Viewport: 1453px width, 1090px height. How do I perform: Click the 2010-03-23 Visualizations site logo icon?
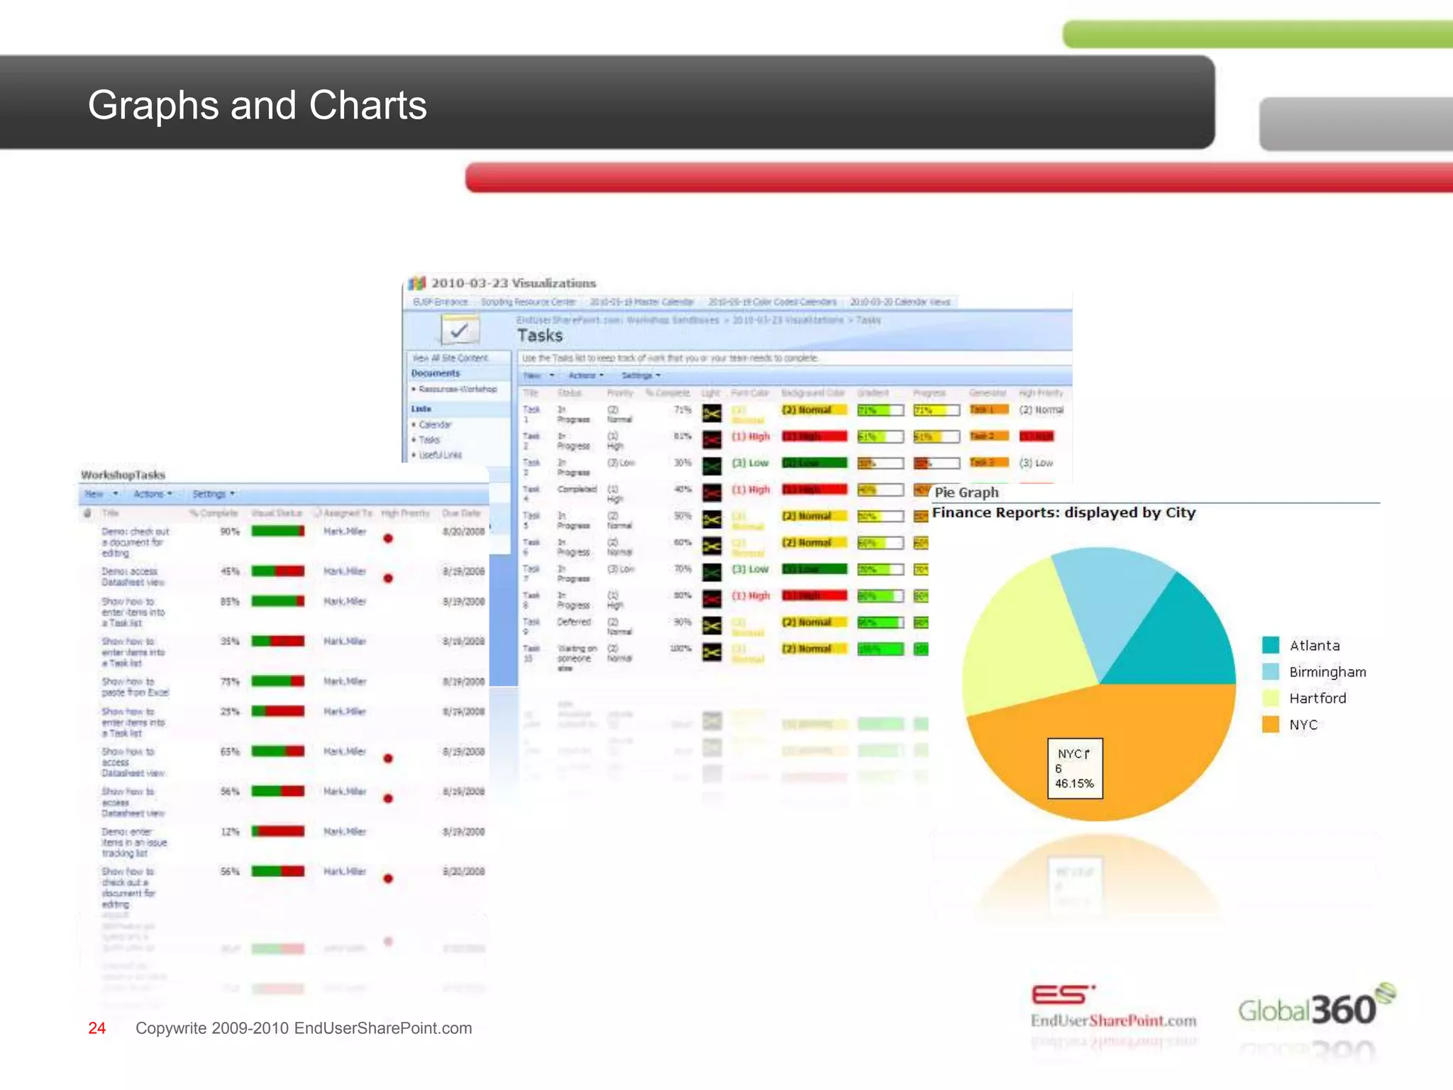pyautogui.click(x=417, y=283)
